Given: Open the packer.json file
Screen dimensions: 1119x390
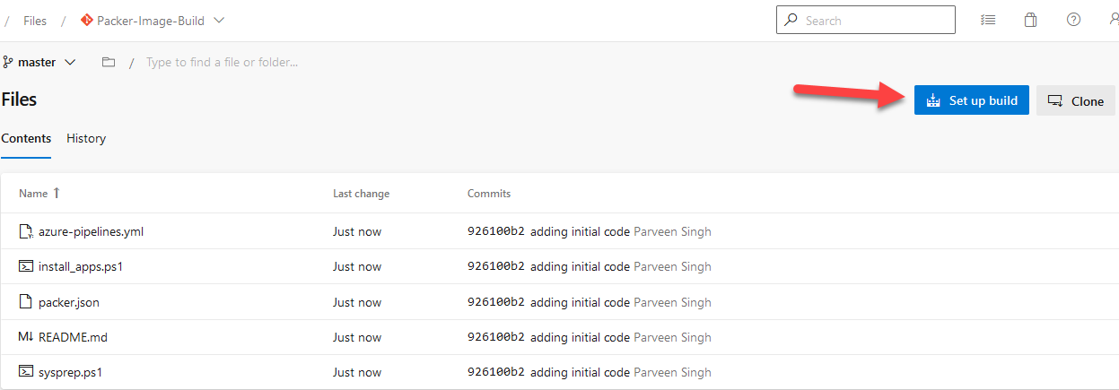Looking at the screenshot, I should coord(69,302).
